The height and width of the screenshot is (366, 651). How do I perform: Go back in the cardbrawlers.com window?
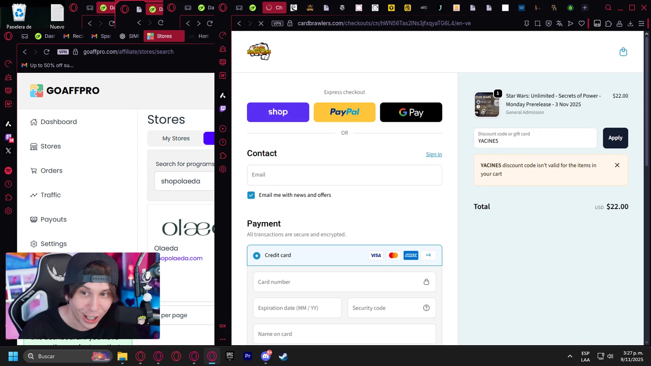tap(239, 23)
